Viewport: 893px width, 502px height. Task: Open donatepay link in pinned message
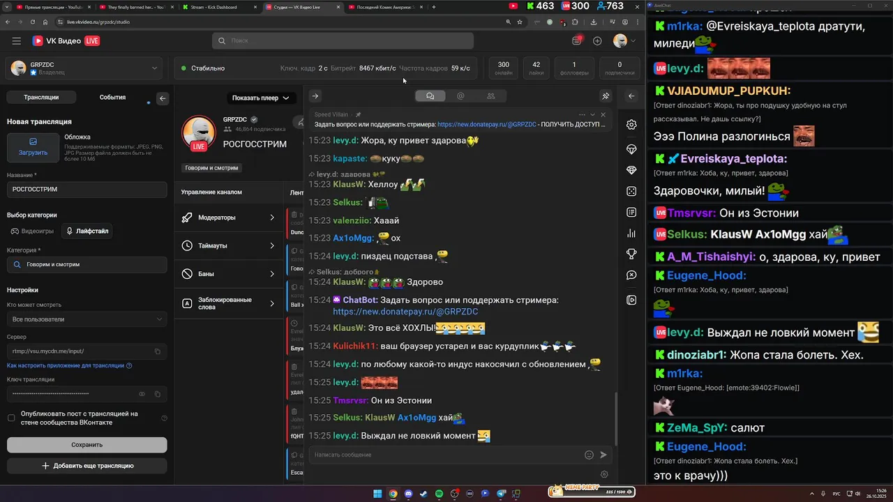(487, 124)
